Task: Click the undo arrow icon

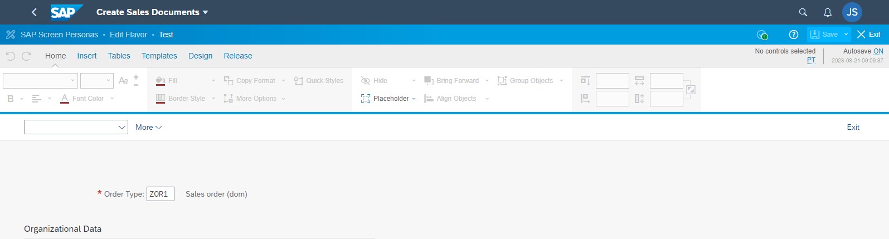Action: click(x=10, y=56)
